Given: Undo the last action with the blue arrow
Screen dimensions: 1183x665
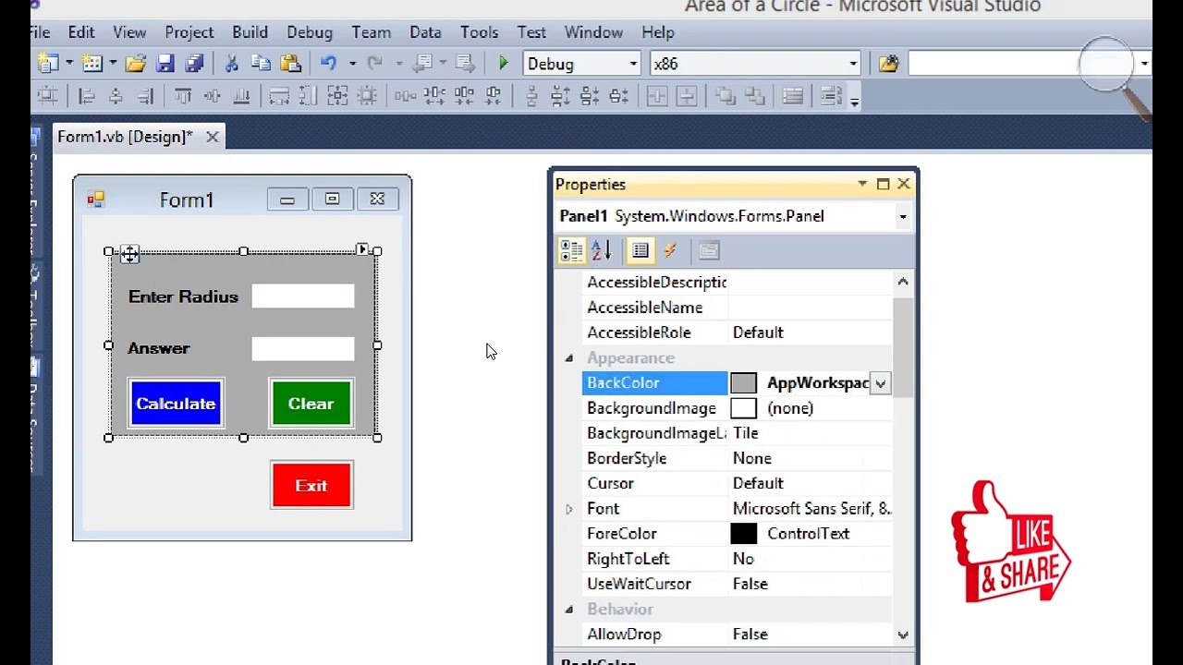Looking at the screenshot, I should click(328, 64).
